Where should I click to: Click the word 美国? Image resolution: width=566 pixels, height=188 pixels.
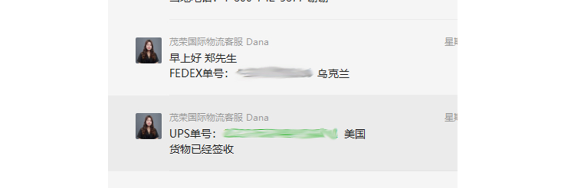click(x=355, y=134)
